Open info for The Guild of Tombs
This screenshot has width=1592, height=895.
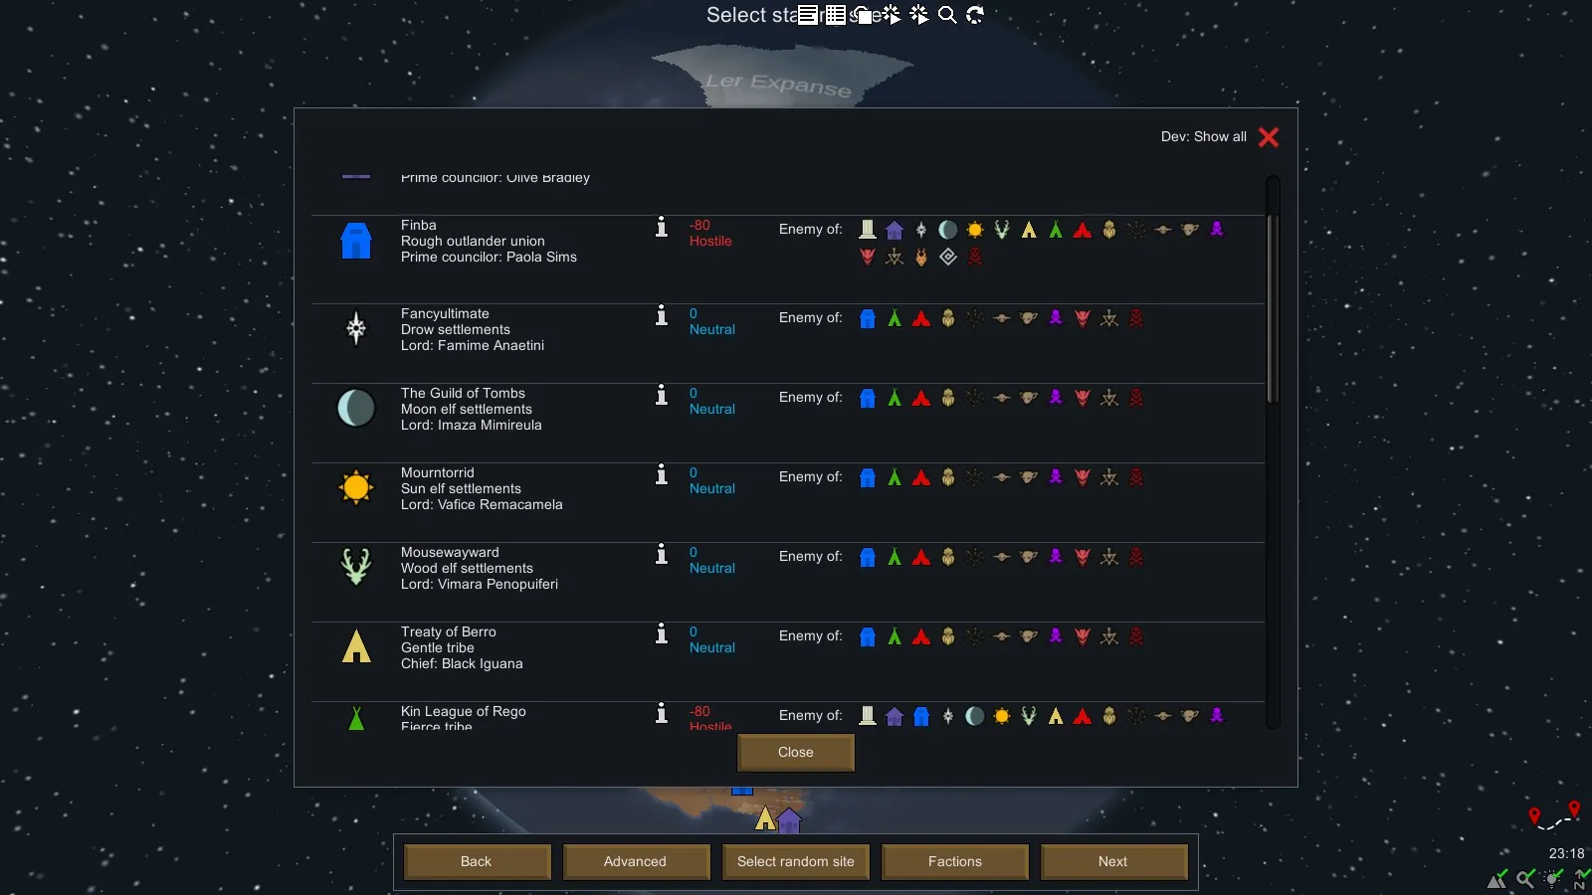click(662, 396)
